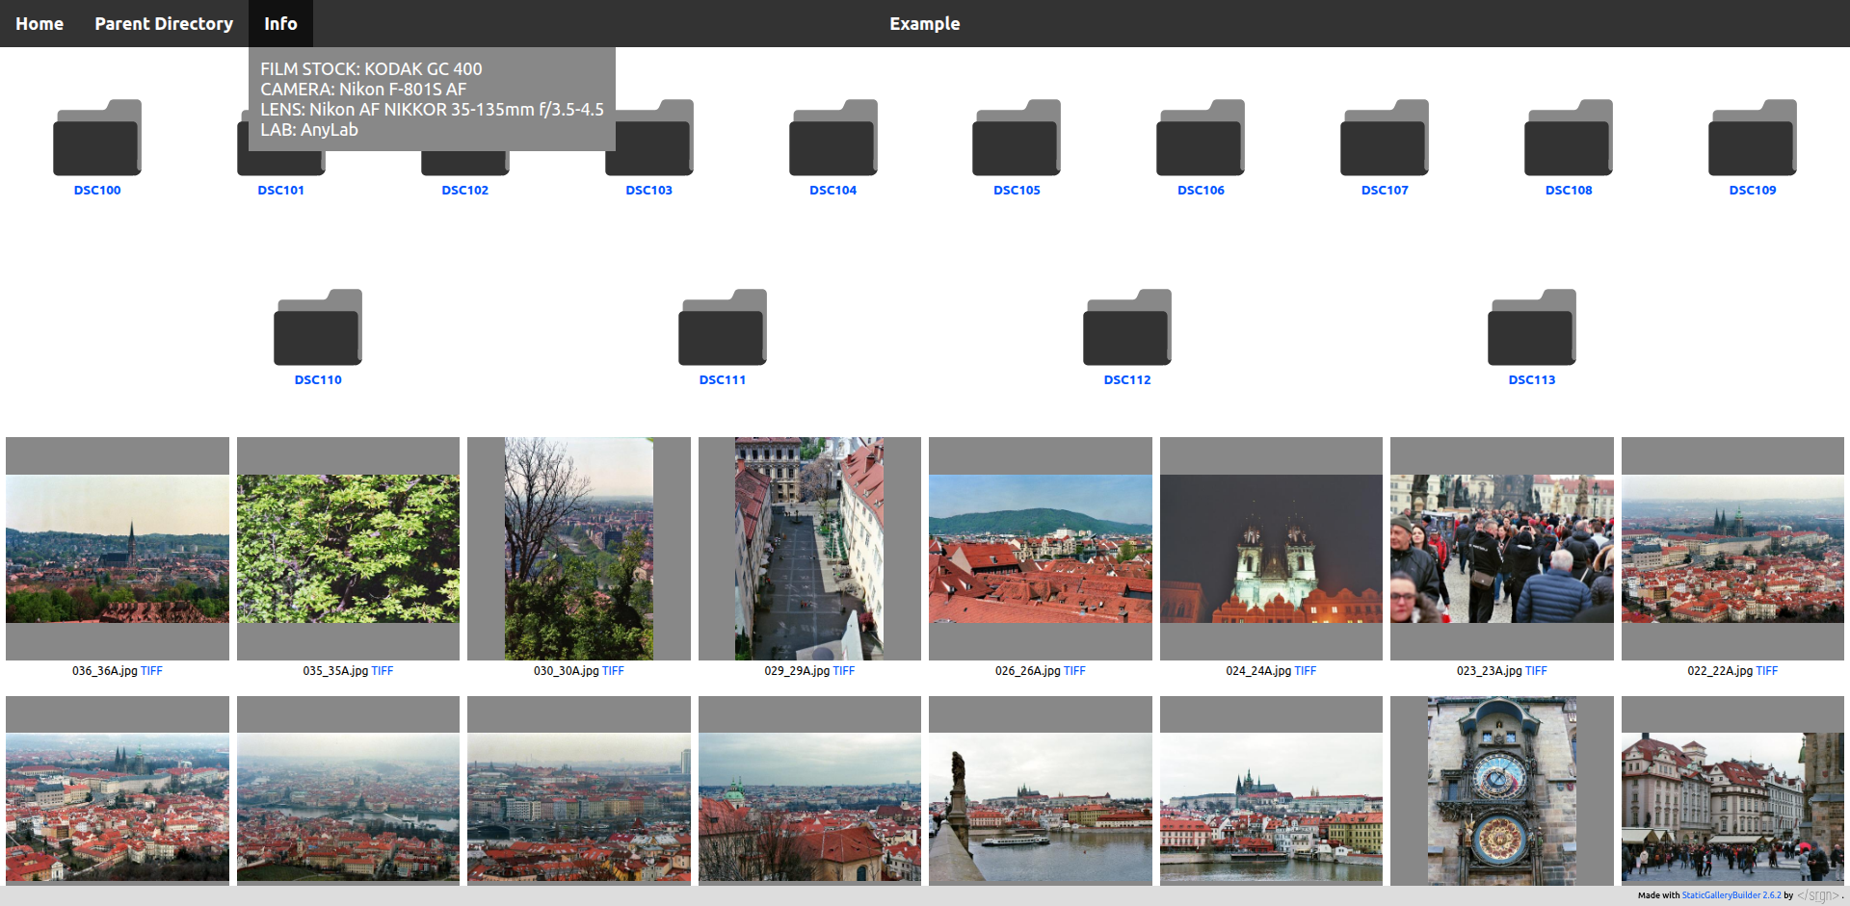Navigate to Parent Directory
This screenshot has height=906, width=1850.
[164, 23]
